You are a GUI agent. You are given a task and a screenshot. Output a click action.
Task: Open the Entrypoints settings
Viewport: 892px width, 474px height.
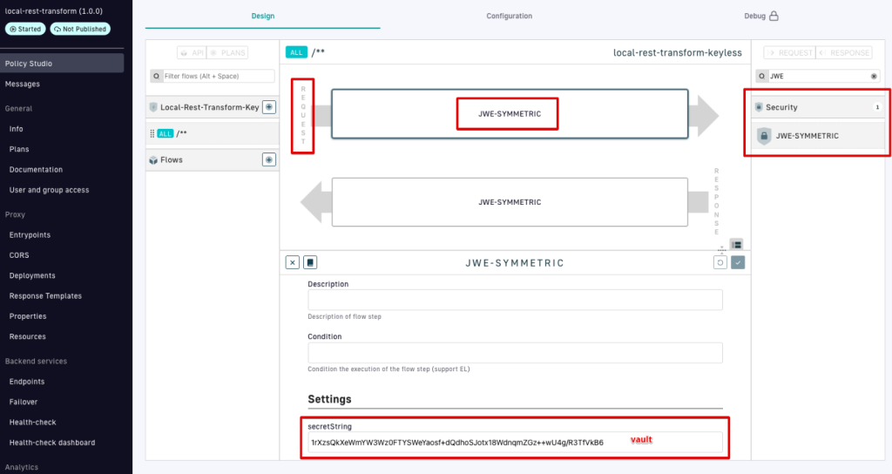(x=30, y=235)
